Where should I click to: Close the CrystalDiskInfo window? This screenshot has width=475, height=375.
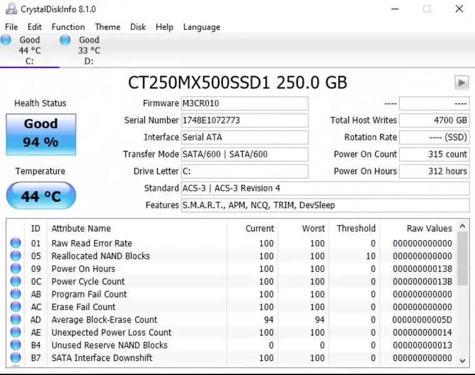(459, 9)
